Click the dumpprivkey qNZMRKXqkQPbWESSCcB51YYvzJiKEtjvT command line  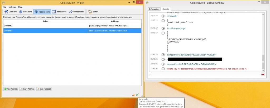(192, 55)
